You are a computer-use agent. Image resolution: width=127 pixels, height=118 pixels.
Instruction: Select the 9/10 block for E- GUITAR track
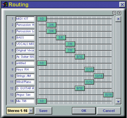(x=80, y=88)
